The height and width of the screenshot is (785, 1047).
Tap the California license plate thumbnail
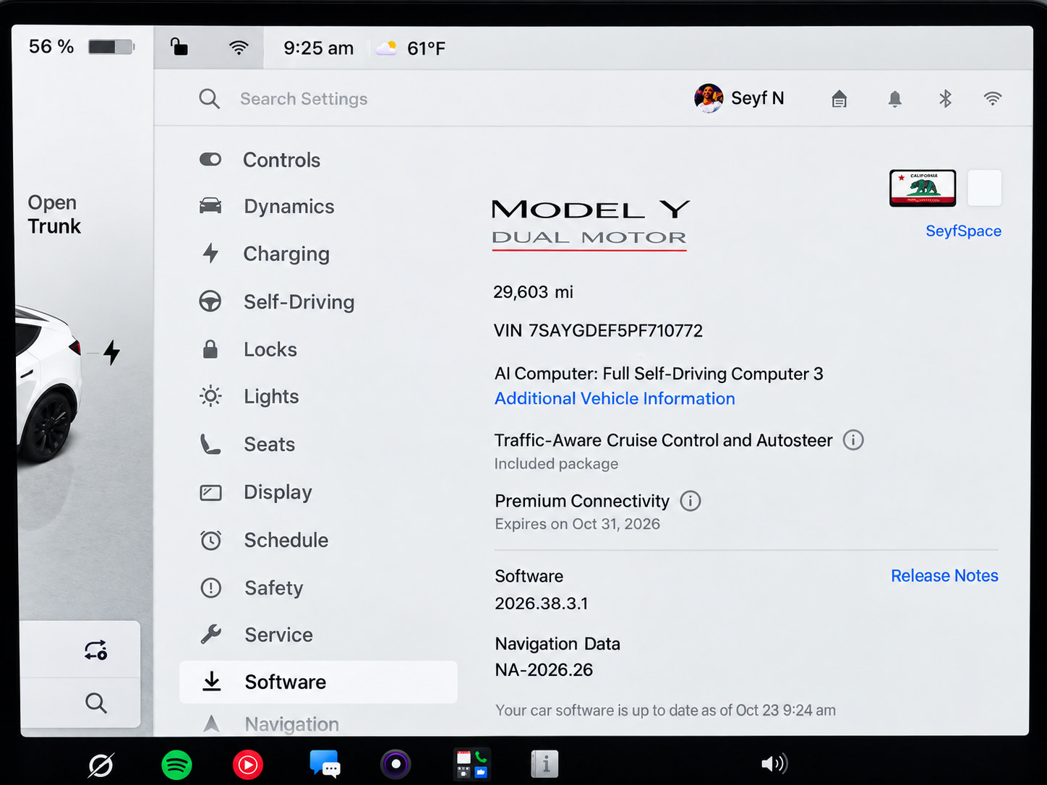[923, 188]
